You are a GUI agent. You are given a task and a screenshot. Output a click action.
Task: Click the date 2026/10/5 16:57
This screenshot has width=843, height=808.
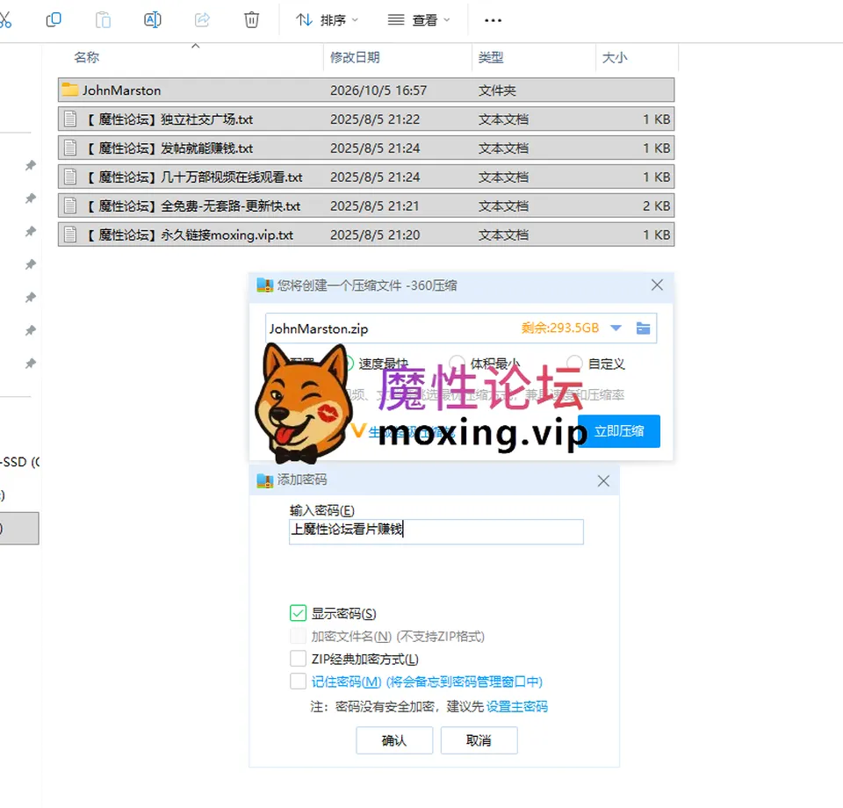378,90
